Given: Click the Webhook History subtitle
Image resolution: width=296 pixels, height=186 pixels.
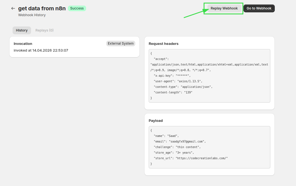Looking at the screenshot, I should pos(32,15).
